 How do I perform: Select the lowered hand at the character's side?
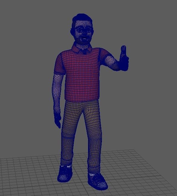point(58,120)
